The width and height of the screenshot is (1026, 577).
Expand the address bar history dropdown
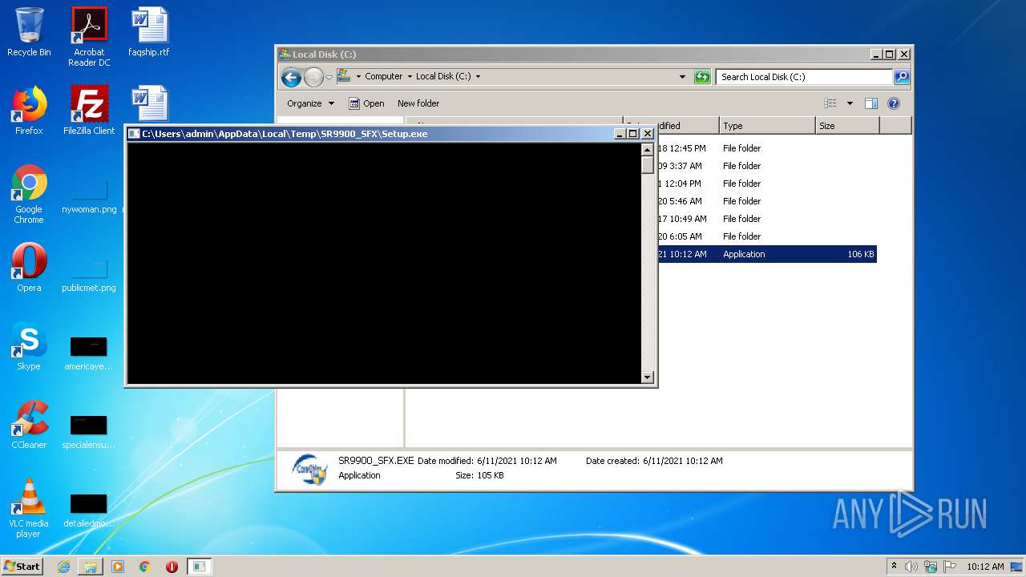682,77
